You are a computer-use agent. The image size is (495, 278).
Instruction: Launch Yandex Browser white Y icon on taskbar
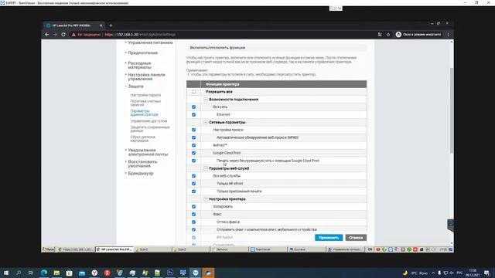point(94,273)
